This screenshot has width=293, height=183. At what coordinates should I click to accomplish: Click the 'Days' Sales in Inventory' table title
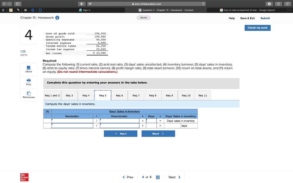pyautogui.click(x=124, y=112)
